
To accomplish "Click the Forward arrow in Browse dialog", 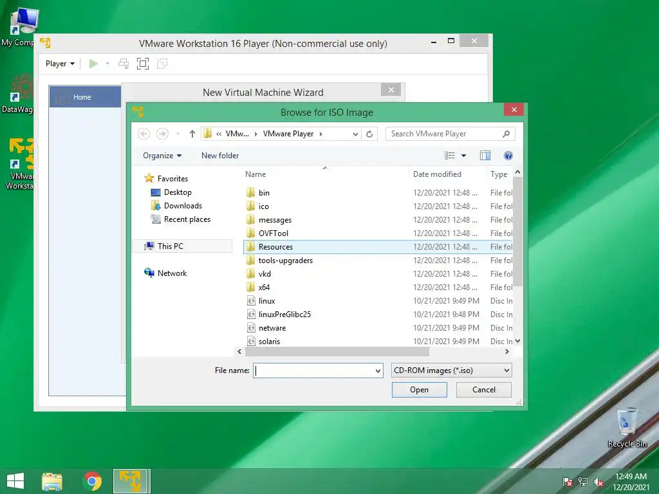I will [x=162, y=134].
